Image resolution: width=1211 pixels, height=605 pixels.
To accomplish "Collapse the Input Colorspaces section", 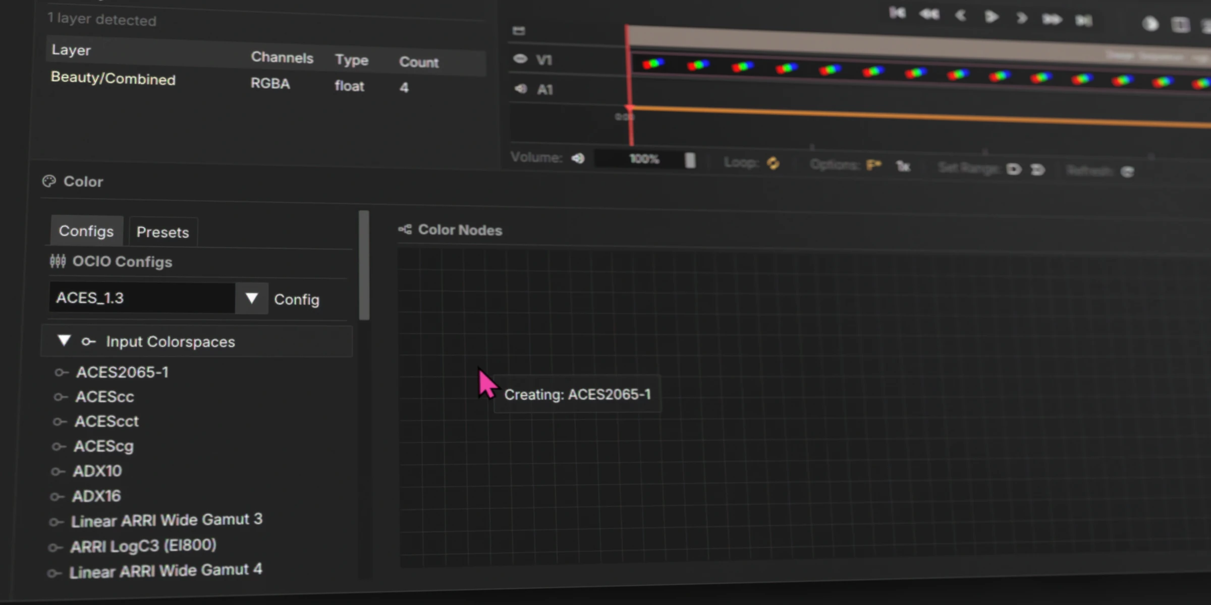I will [x=64, y=341].
